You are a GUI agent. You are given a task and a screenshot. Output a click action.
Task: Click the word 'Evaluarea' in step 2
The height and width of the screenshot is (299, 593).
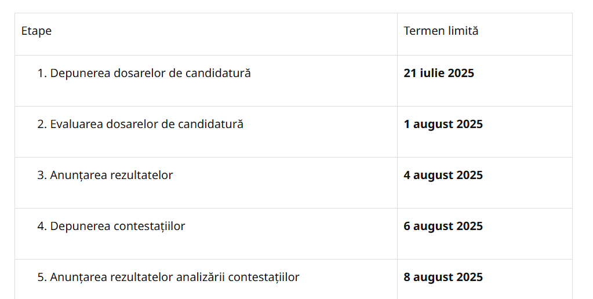77,125
